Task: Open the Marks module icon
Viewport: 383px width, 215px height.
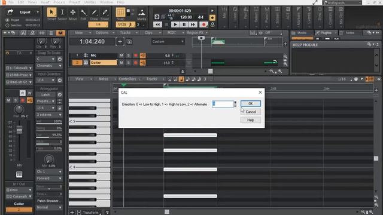Action: [142, 13]
